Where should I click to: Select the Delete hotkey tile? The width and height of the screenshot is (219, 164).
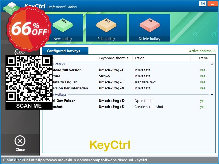(149, 28)
